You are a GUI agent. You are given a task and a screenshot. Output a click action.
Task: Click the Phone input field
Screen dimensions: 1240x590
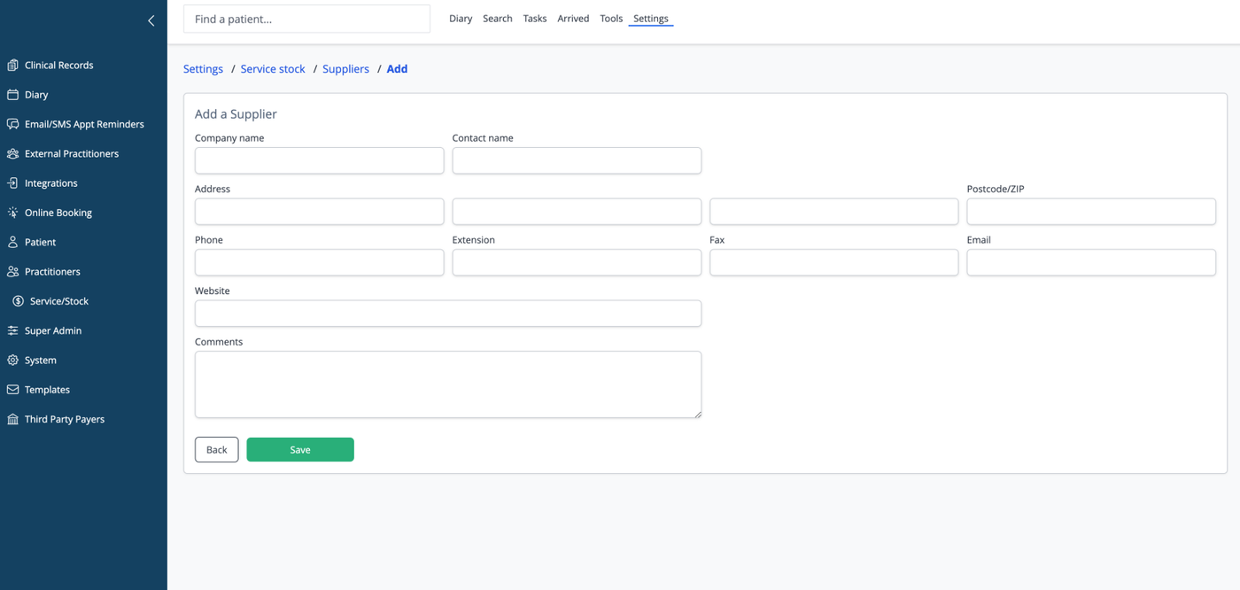coord(319,262)
